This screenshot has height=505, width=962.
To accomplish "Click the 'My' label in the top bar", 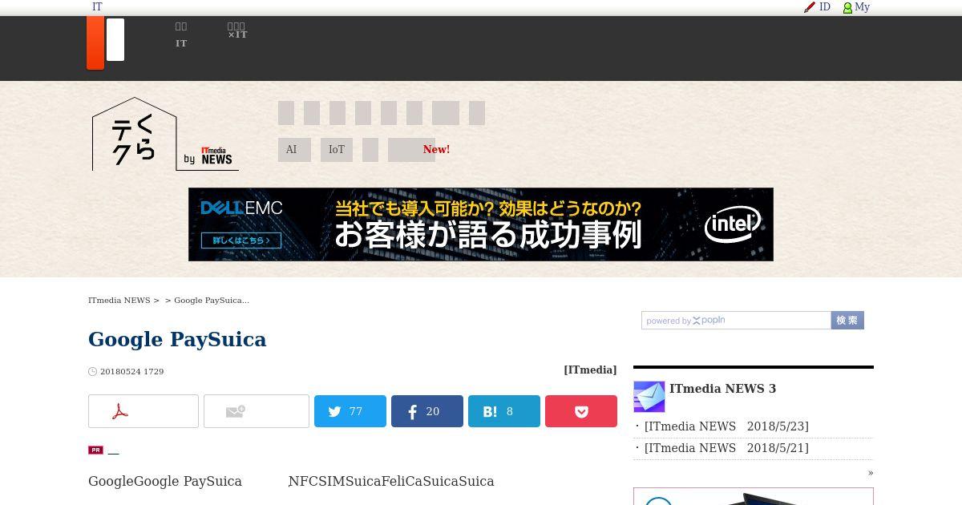I will click(x=863, y=6).
